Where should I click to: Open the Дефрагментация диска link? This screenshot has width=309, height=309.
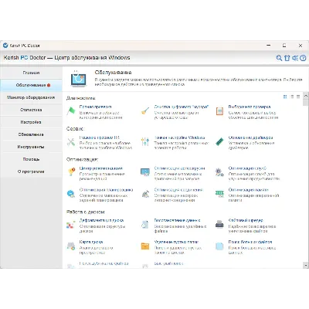click(x=101, y=220)
